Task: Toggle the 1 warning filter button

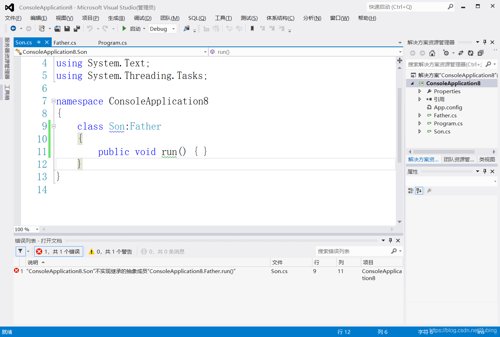Action: pyautogui.click(x=110, y=251)
